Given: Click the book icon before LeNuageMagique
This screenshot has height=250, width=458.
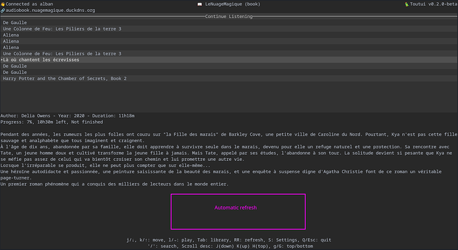Looking at the screenshot, I should (x=200, y=4).
